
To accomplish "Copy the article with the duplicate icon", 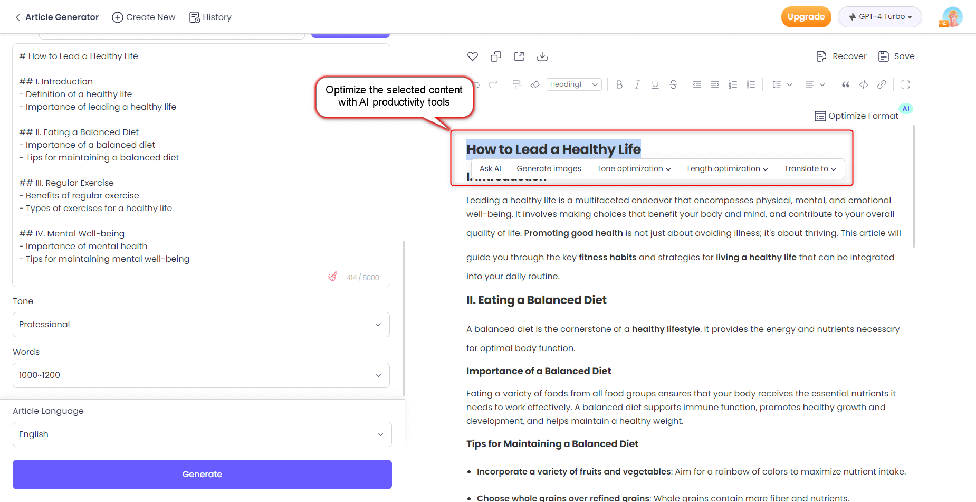I will pyautogui.click(x=496, y=56).
